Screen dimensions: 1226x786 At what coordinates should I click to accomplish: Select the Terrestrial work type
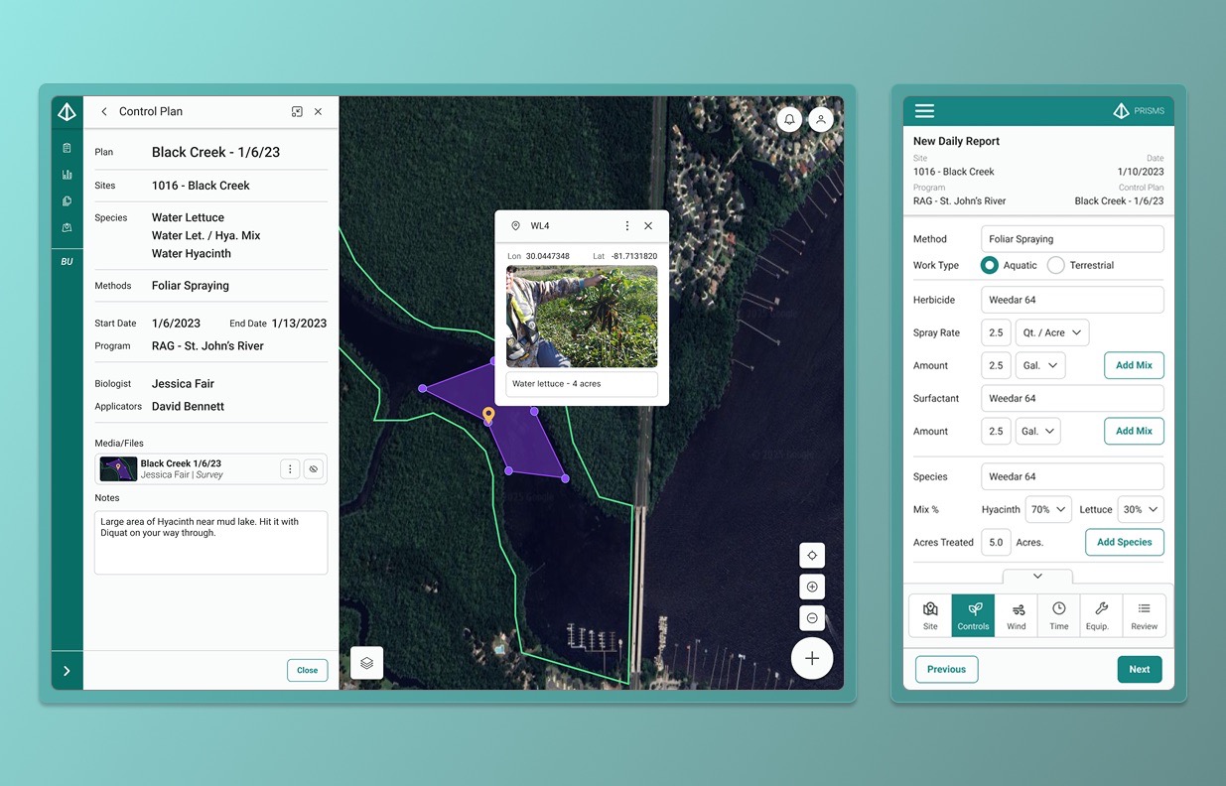tap(1055, 265)
